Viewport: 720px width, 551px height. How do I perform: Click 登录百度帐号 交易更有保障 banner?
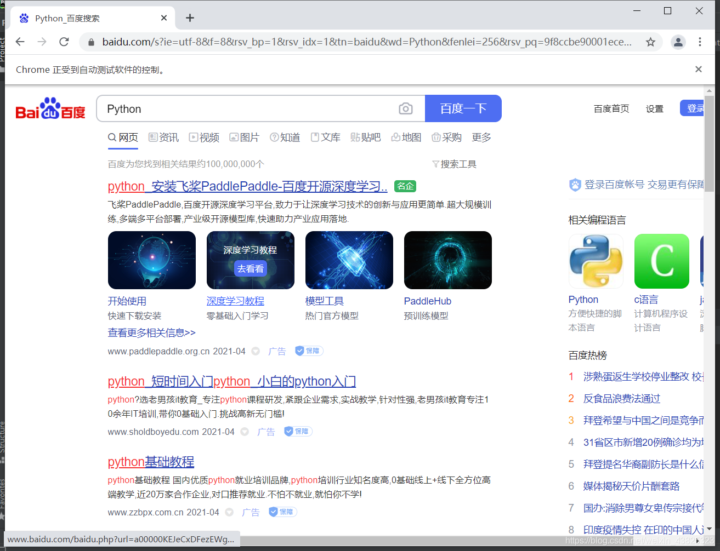(636, 185)
